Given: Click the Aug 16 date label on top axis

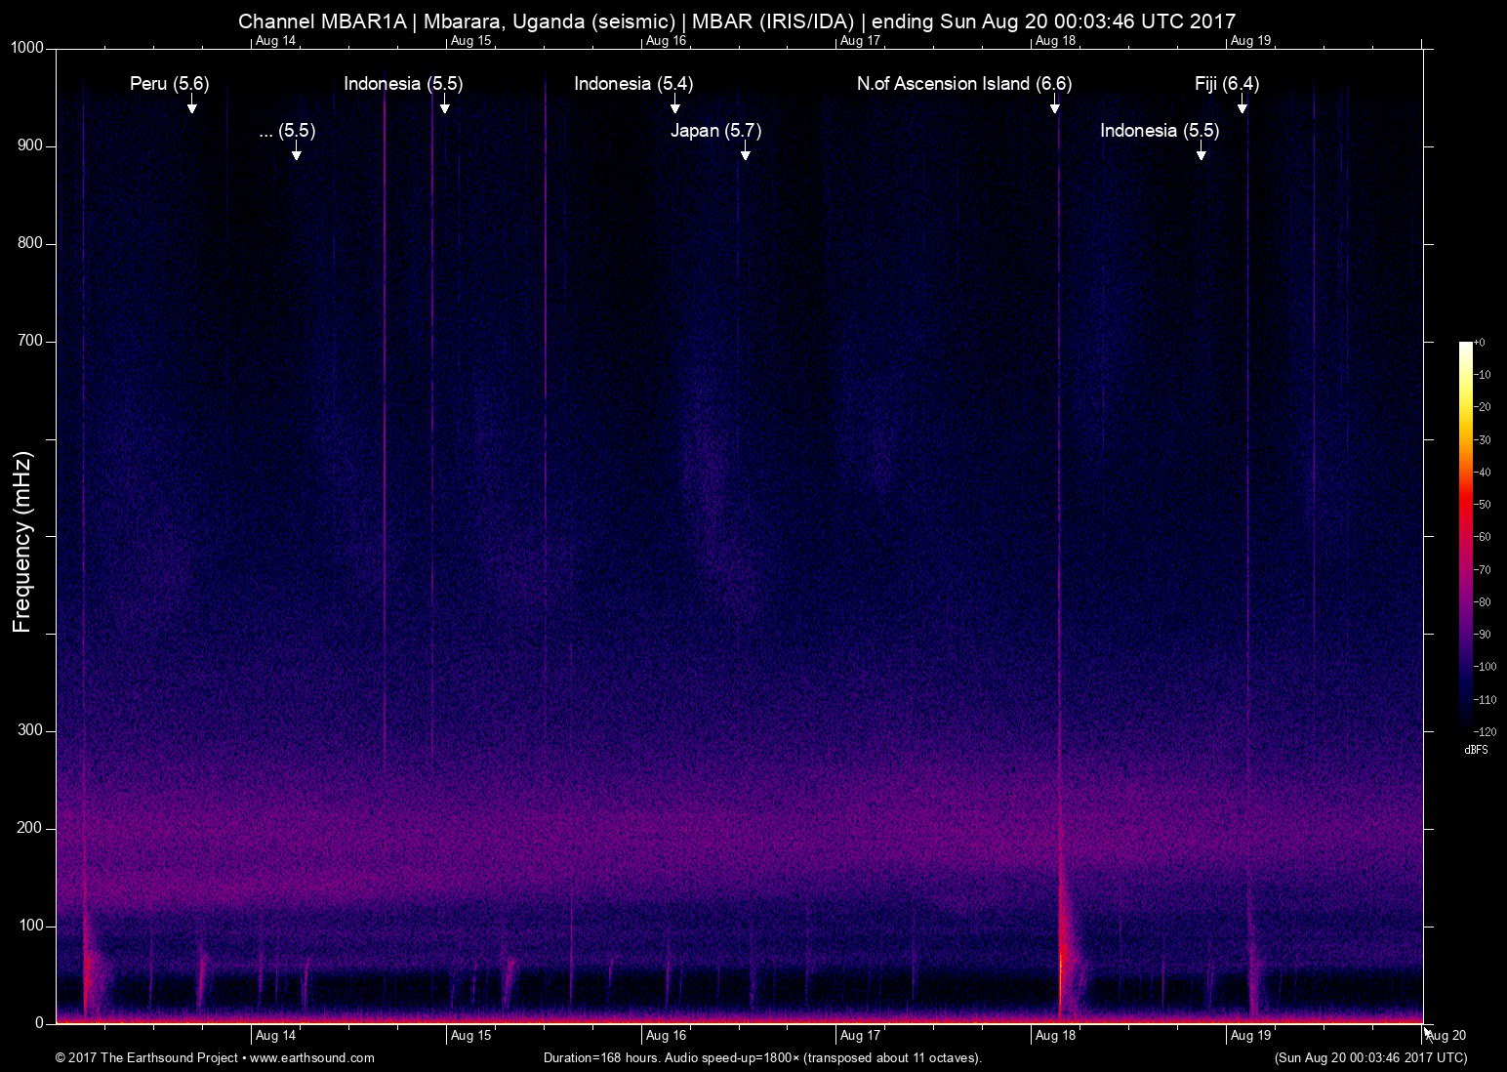Looking at the screenshot, I should pos(666,41).
